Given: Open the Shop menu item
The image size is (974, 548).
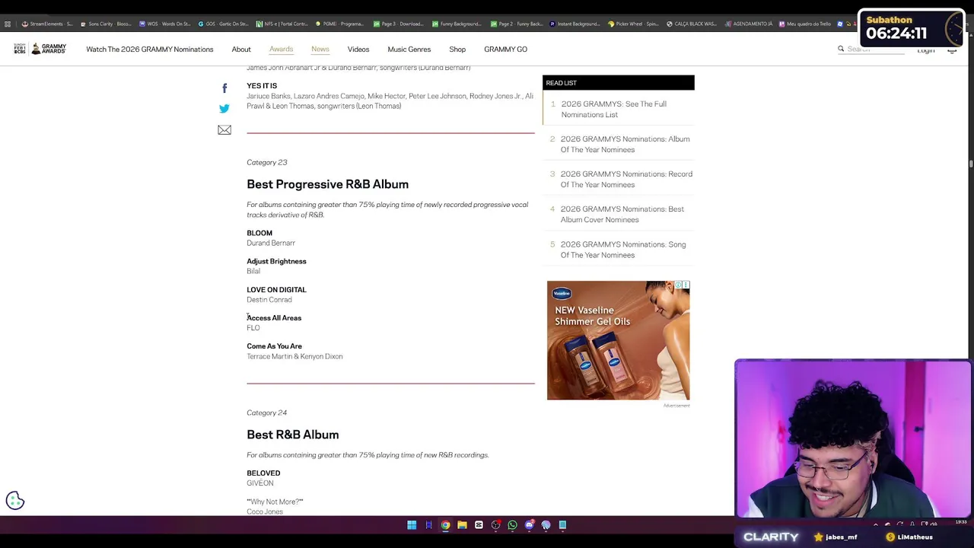Looking at the screenshot, I should click(457, 49).
